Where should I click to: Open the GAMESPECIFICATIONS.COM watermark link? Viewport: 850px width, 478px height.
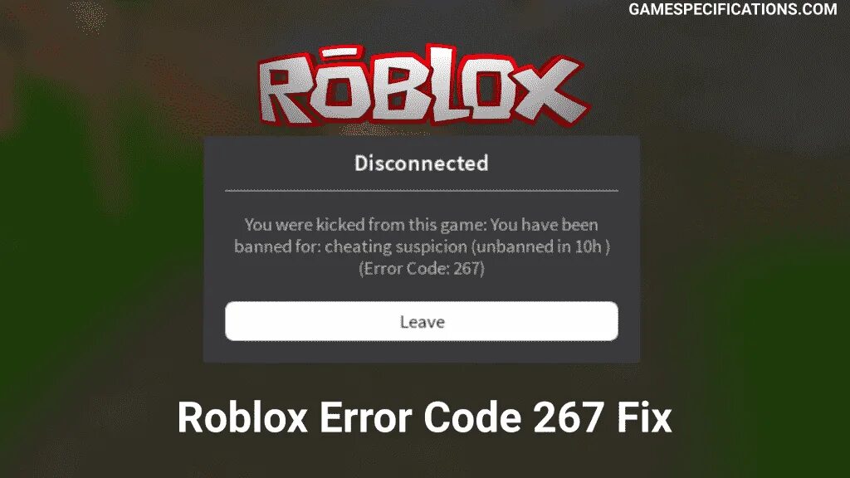click(x=732, y=9)
